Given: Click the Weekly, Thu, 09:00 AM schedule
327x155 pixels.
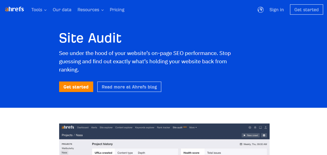Looking at the screenshot, I should click(255, 144).
